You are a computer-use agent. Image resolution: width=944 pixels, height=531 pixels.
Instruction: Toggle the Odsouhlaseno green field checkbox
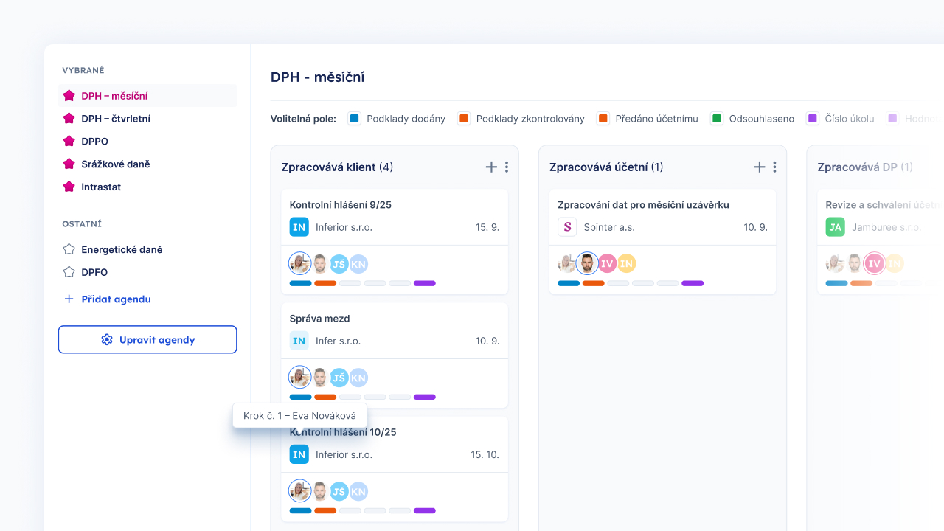[x=717, y=119]
